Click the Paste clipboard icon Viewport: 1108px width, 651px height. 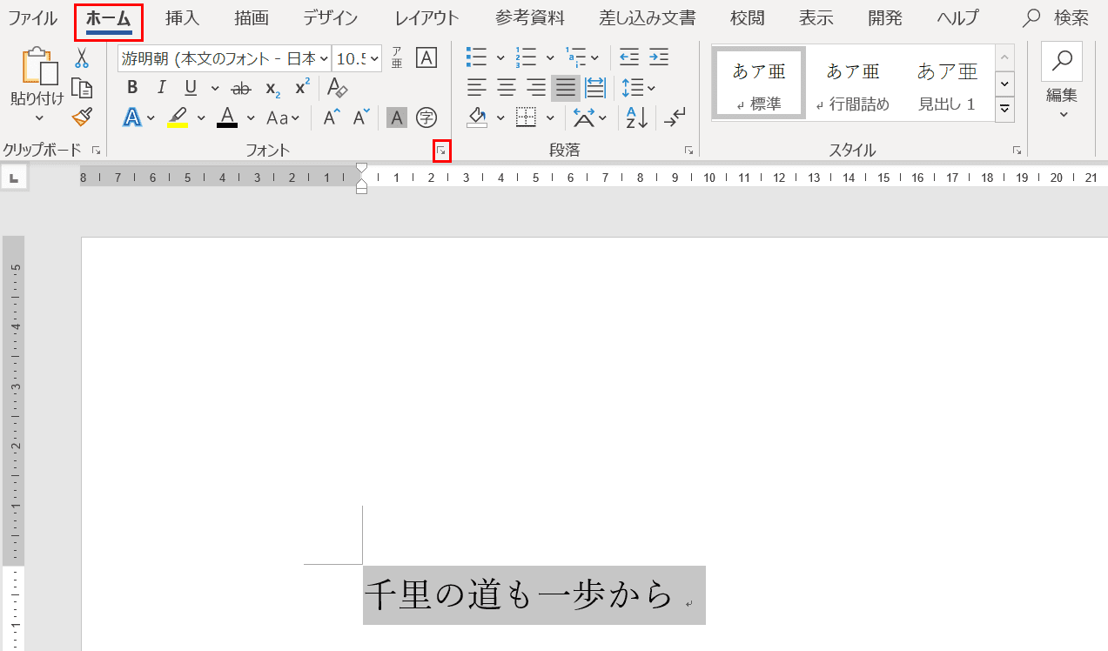coord(40,66)
